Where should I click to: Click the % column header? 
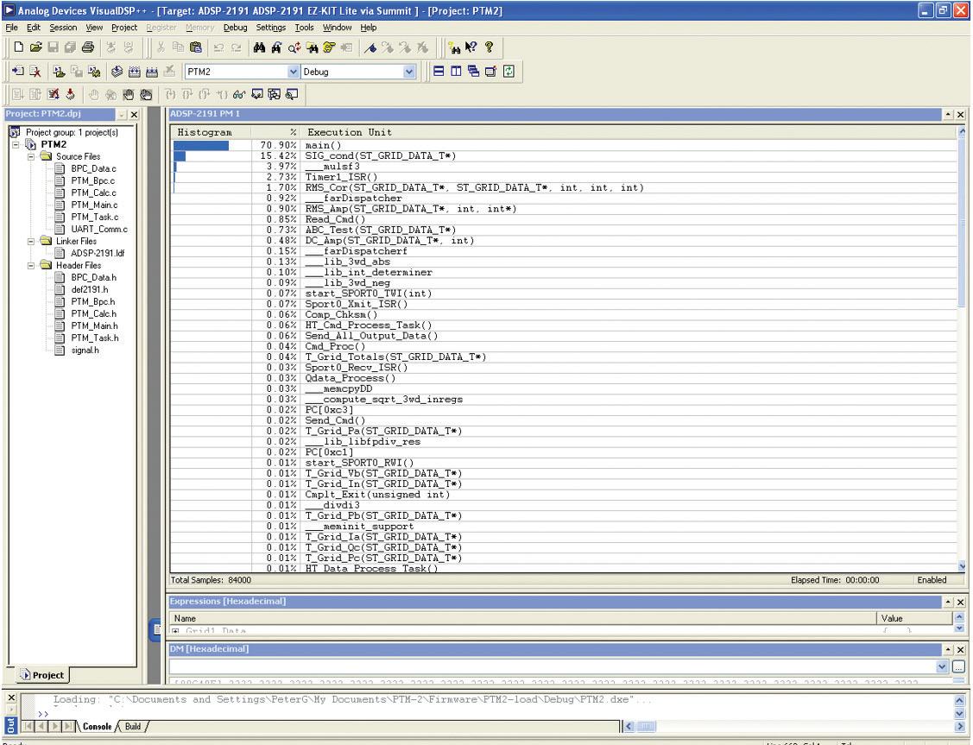coord(276,132)
